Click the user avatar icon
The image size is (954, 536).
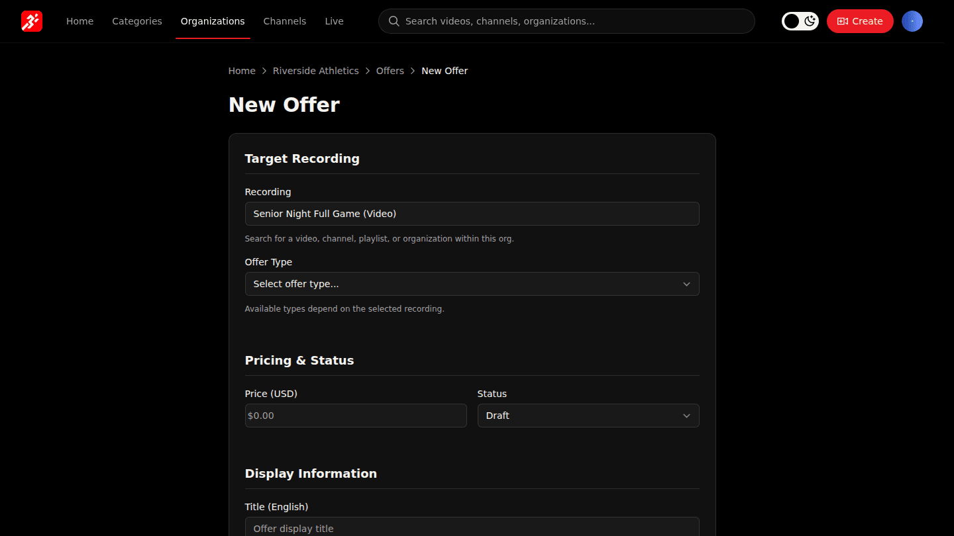click(912, 21)
